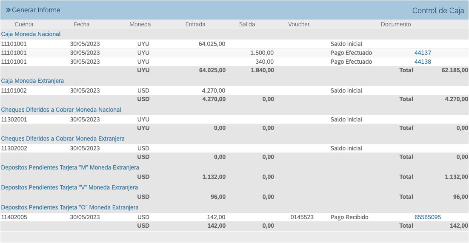The image size is (469, 243).
Task: Click the Cuenta column header
Action: pyautogui.click(x=24, y=24)
